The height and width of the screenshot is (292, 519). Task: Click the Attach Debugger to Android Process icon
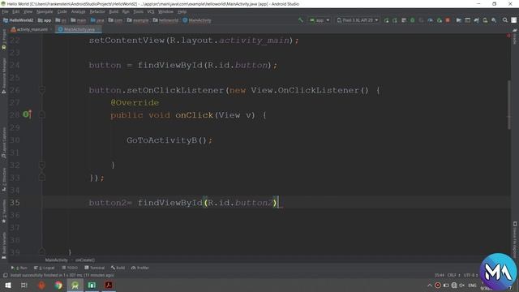[x=440, y=20]
